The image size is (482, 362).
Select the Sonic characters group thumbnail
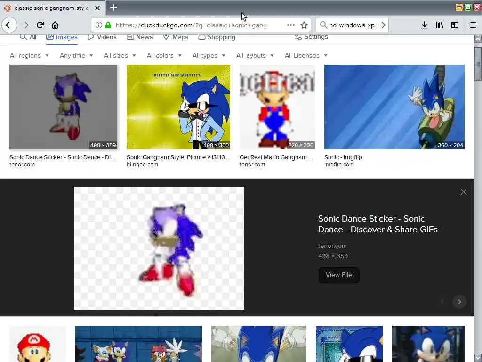(138, 344)
